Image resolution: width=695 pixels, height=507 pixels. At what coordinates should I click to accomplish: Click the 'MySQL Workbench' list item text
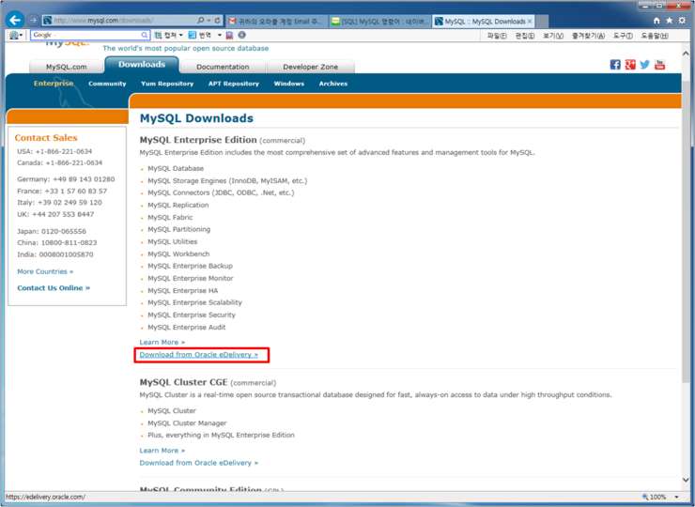pyautogui.click(x=178, y=253)
